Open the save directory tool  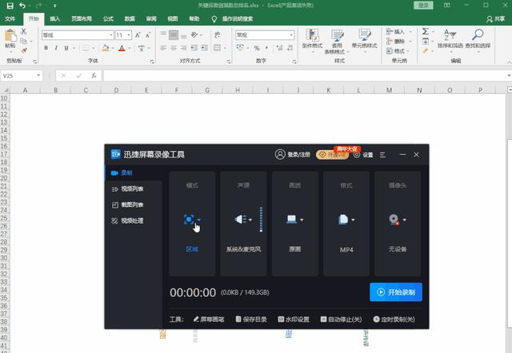pos(251,319)
